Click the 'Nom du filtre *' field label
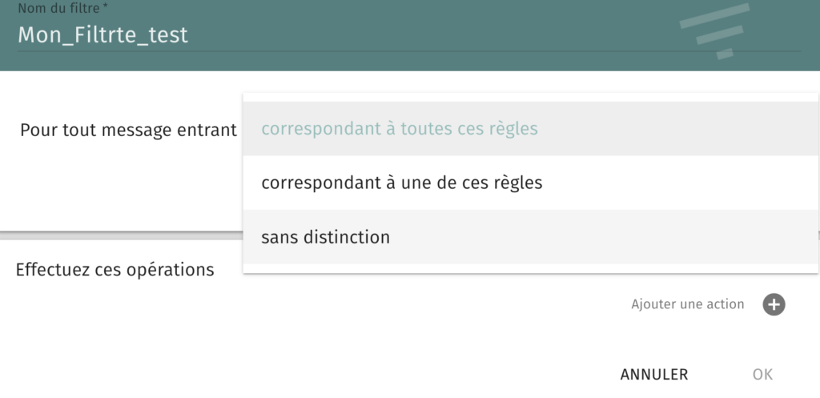 (62, 8)
